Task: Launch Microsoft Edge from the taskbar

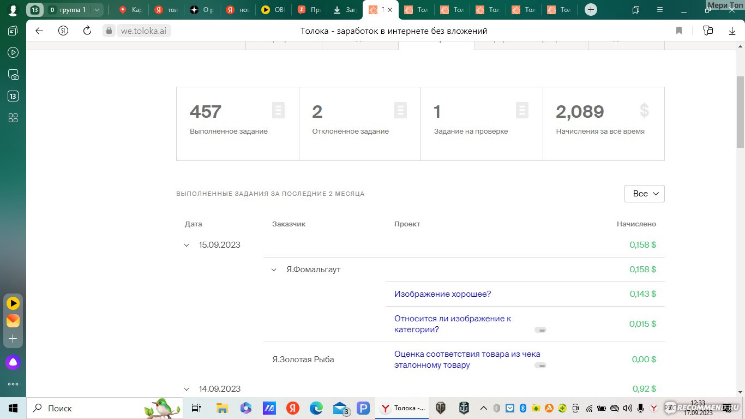Action: coord(316,408)
